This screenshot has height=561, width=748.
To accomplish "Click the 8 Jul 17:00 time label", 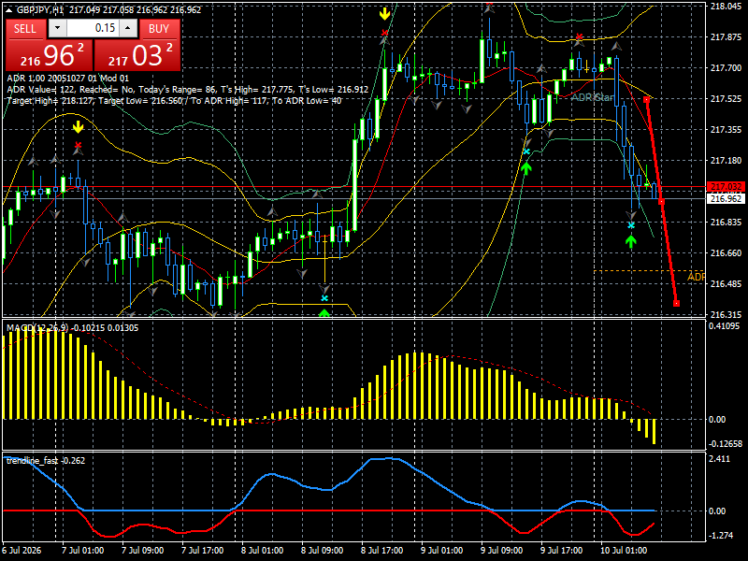I will pyautogui.click(x=381, y=550).
